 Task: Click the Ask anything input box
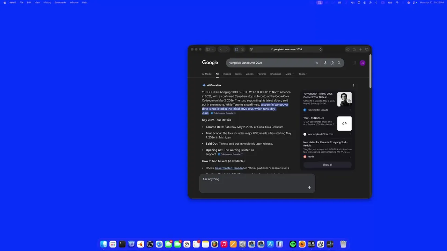pyautogui.click(x=257, y=183)
